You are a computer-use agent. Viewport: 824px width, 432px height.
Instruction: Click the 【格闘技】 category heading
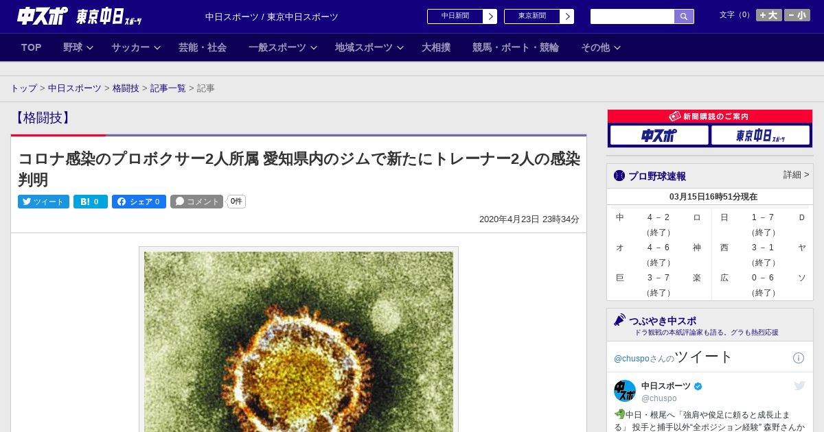coord(42,118)
